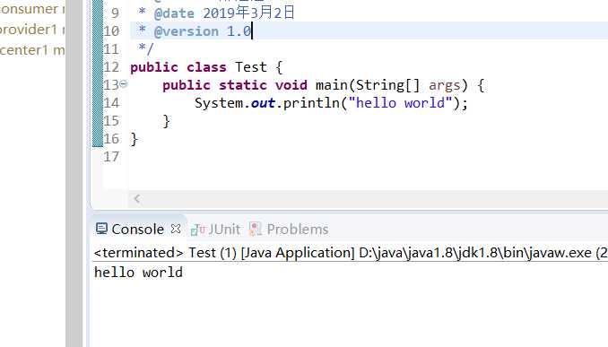608x347 pixels.
Task: Click the editor horizontal scroll left arrow
Action: (x=137, y=198)
